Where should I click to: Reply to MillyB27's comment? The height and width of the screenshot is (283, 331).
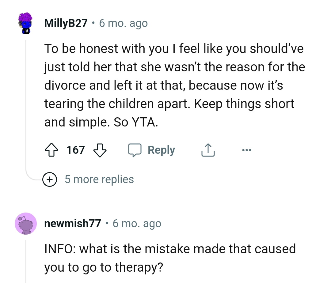coord(161,150)
